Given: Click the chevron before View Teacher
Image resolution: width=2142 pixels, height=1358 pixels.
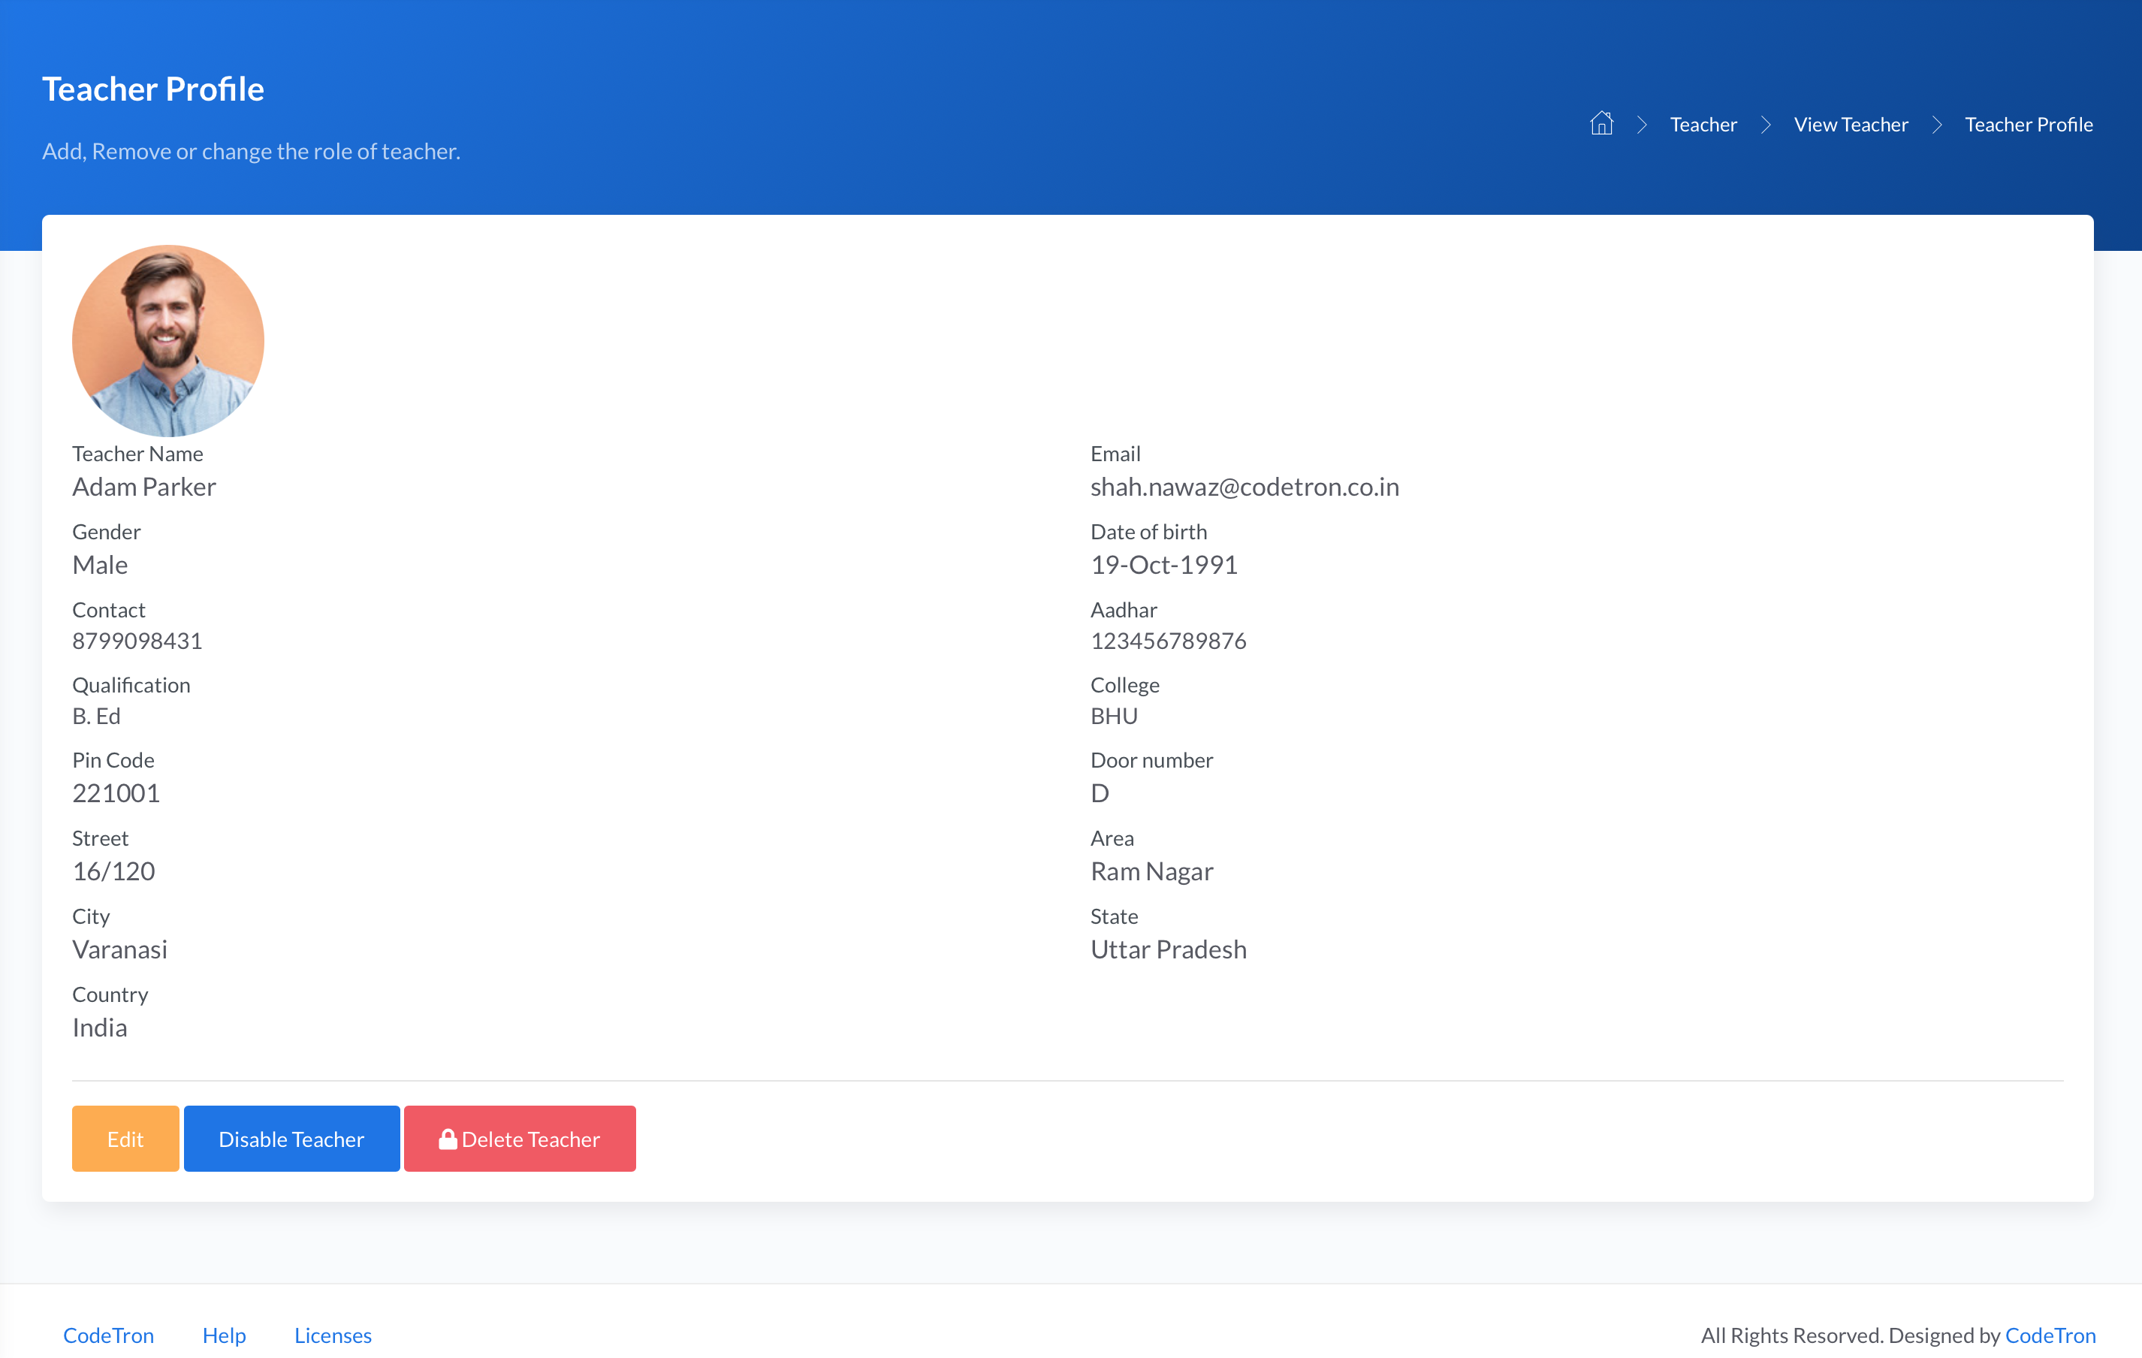Looking at the screenshot, I should click(x=1766, y=125).
